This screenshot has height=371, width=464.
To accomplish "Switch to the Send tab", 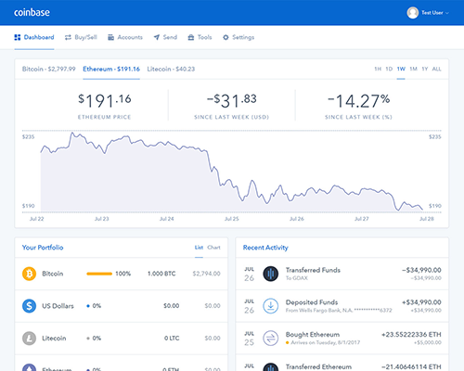I will pyautogui.click(x=165, y=37).
